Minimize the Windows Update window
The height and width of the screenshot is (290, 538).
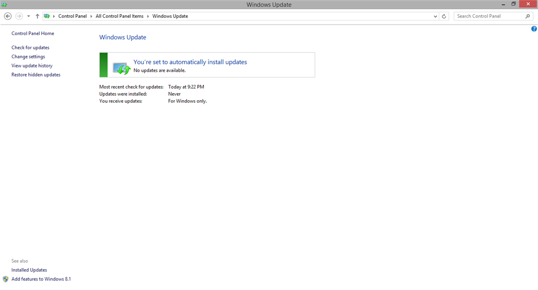(503, 4)
